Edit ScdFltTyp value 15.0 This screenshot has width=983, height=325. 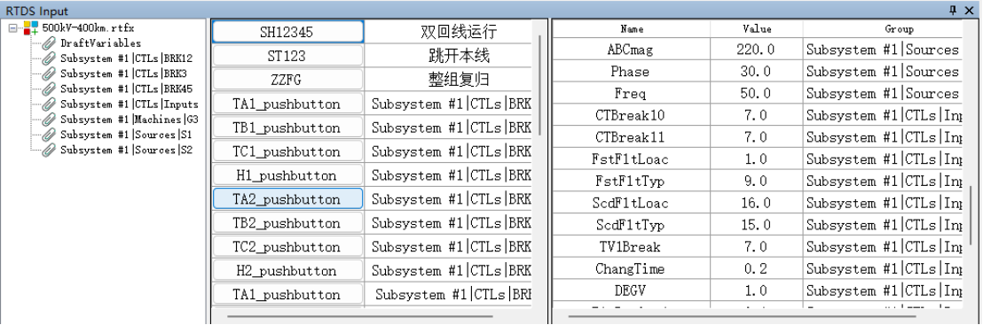tap(757, 225)
